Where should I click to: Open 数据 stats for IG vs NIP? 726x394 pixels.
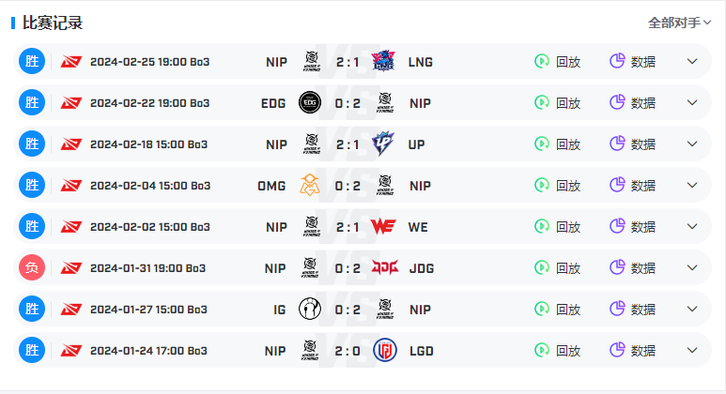pyautogui.click(x=632, y=309)
